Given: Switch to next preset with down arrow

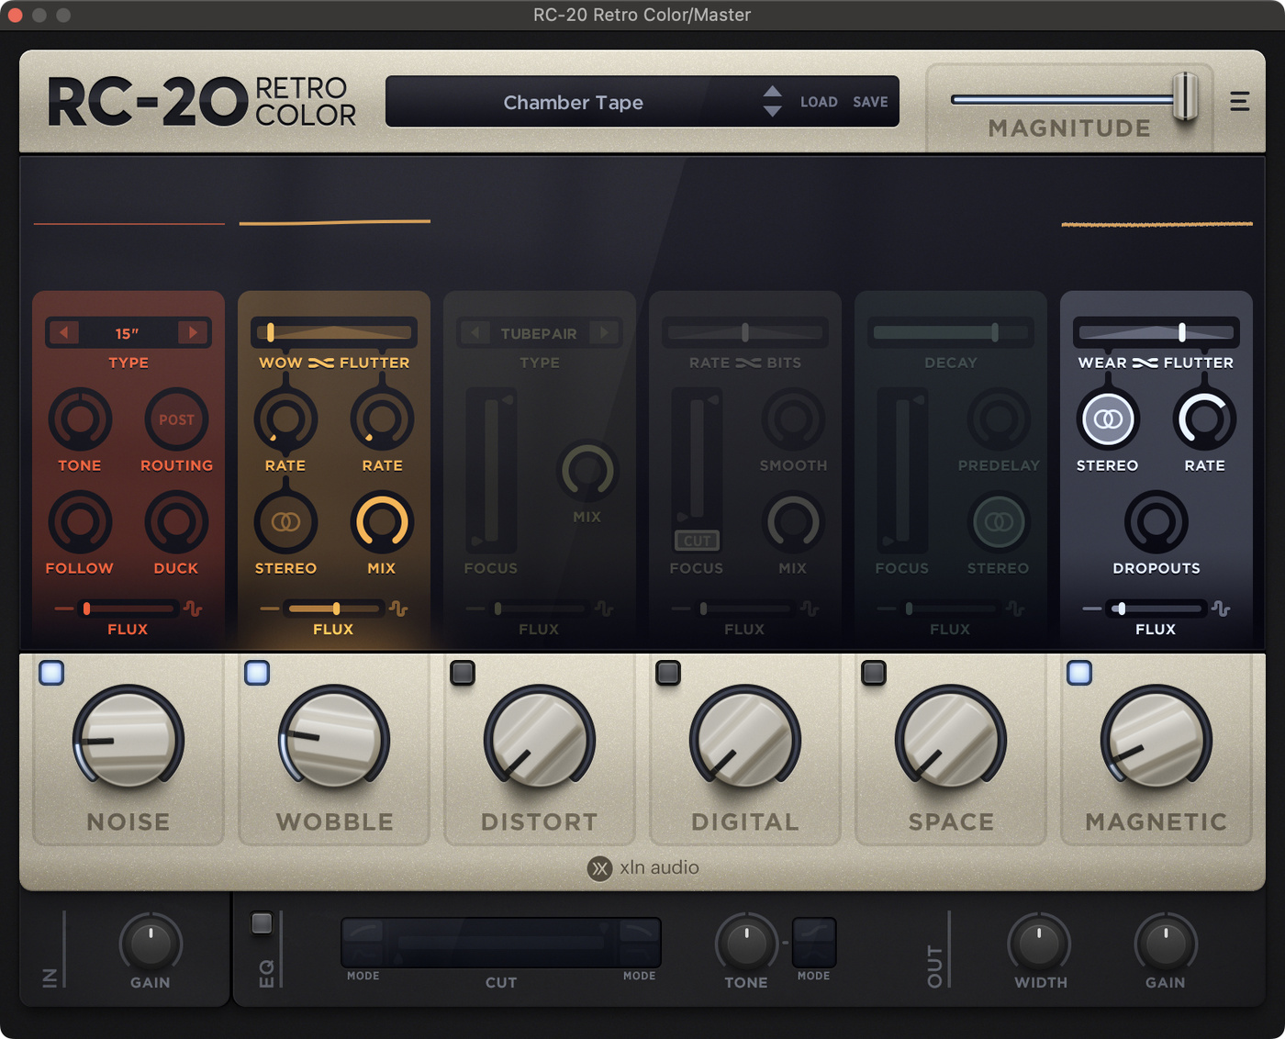Looking at the screenshot, I should point(773,111).
